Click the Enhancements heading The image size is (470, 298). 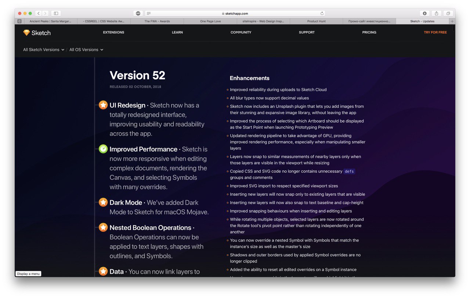pos(249,78)
